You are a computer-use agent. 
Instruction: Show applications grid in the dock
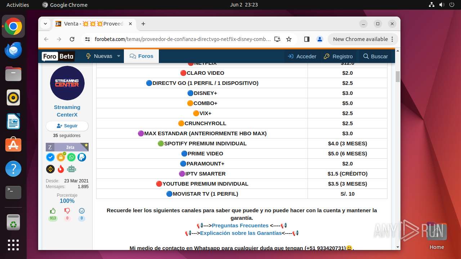coord(13,245)
